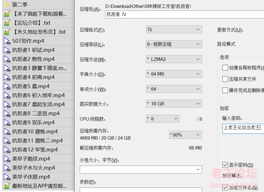Screen dimensions: 264x192
Task: Click the 参数(P) input field
Action: (141, 190)
